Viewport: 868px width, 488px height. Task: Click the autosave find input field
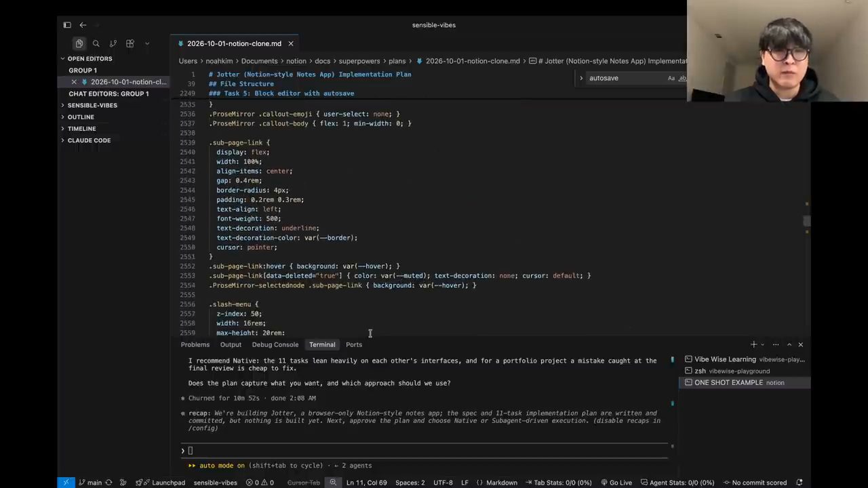625,78
